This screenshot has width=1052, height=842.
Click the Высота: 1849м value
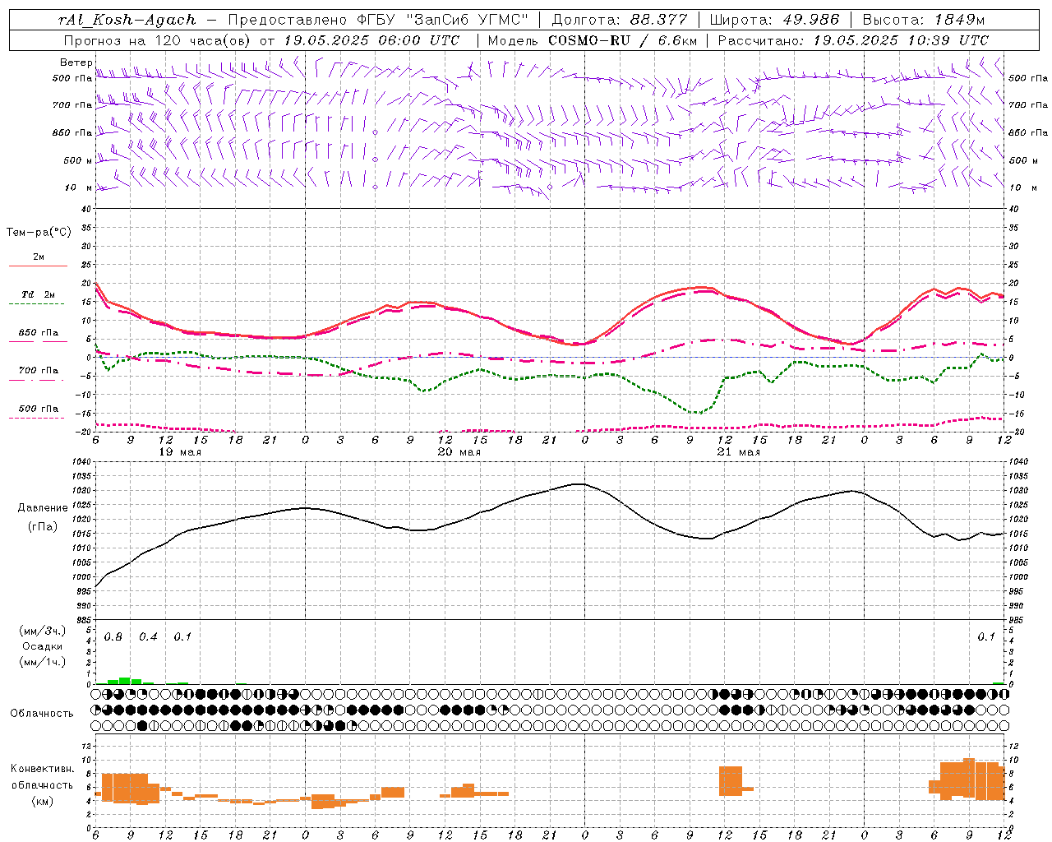point(924,20)
